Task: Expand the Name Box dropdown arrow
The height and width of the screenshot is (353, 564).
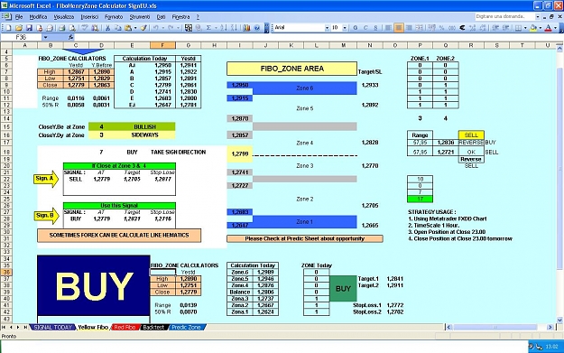Action: coord(45,37)
